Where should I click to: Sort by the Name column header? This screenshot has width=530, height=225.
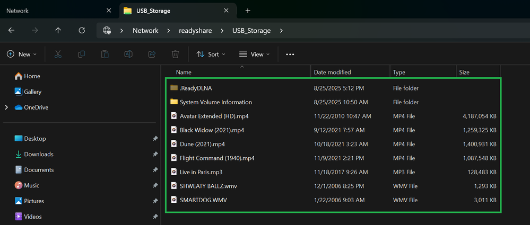click(x=238, y=72)
